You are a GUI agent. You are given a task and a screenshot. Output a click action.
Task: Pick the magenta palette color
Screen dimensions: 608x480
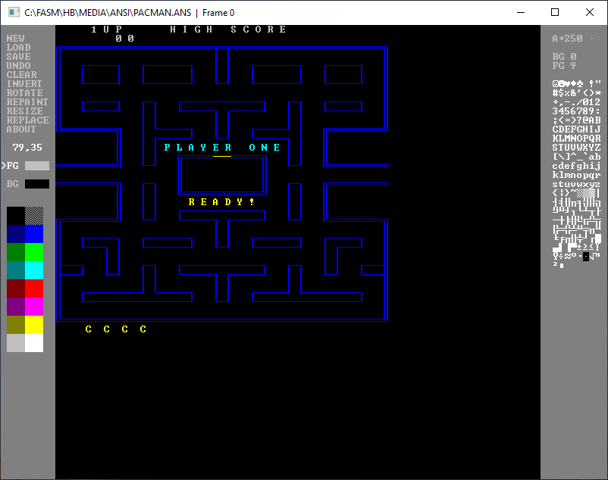pos(34,307)
